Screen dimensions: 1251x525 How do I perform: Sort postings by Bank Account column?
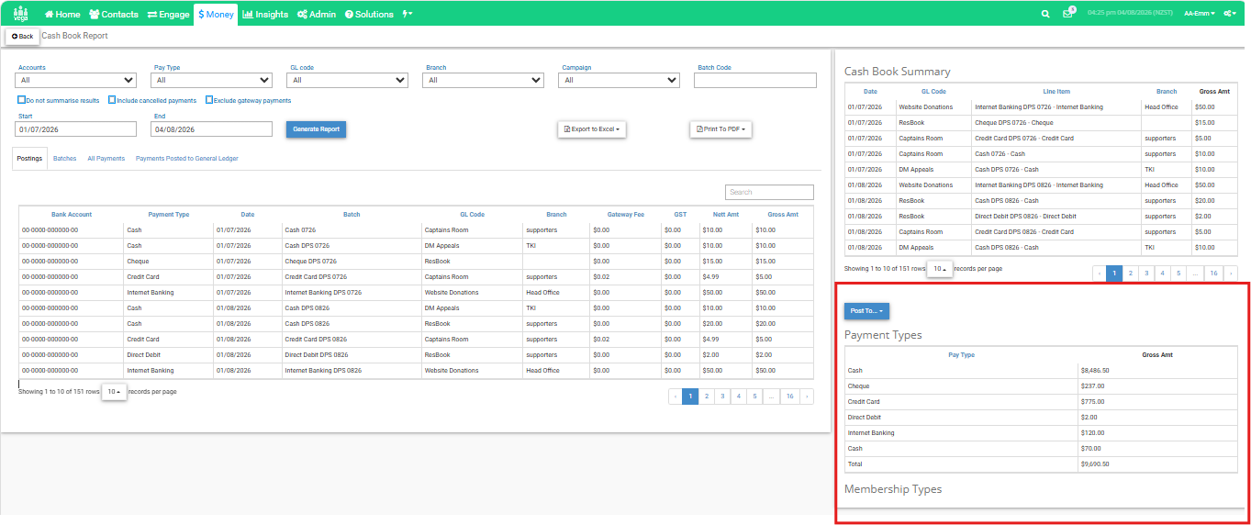pos(72,215)
